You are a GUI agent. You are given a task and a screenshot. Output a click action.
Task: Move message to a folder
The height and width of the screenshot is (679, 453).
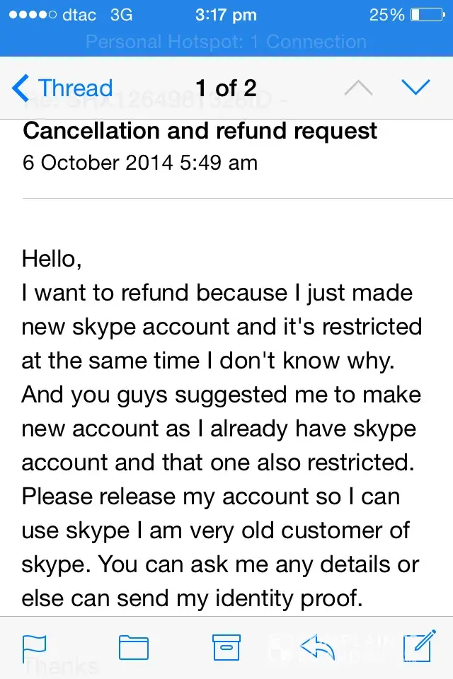pyautogui.click(x=133, y=647)
